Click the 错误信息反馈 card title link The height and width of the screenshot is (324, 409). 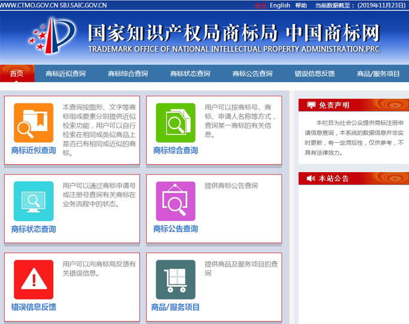click(33, 307)
